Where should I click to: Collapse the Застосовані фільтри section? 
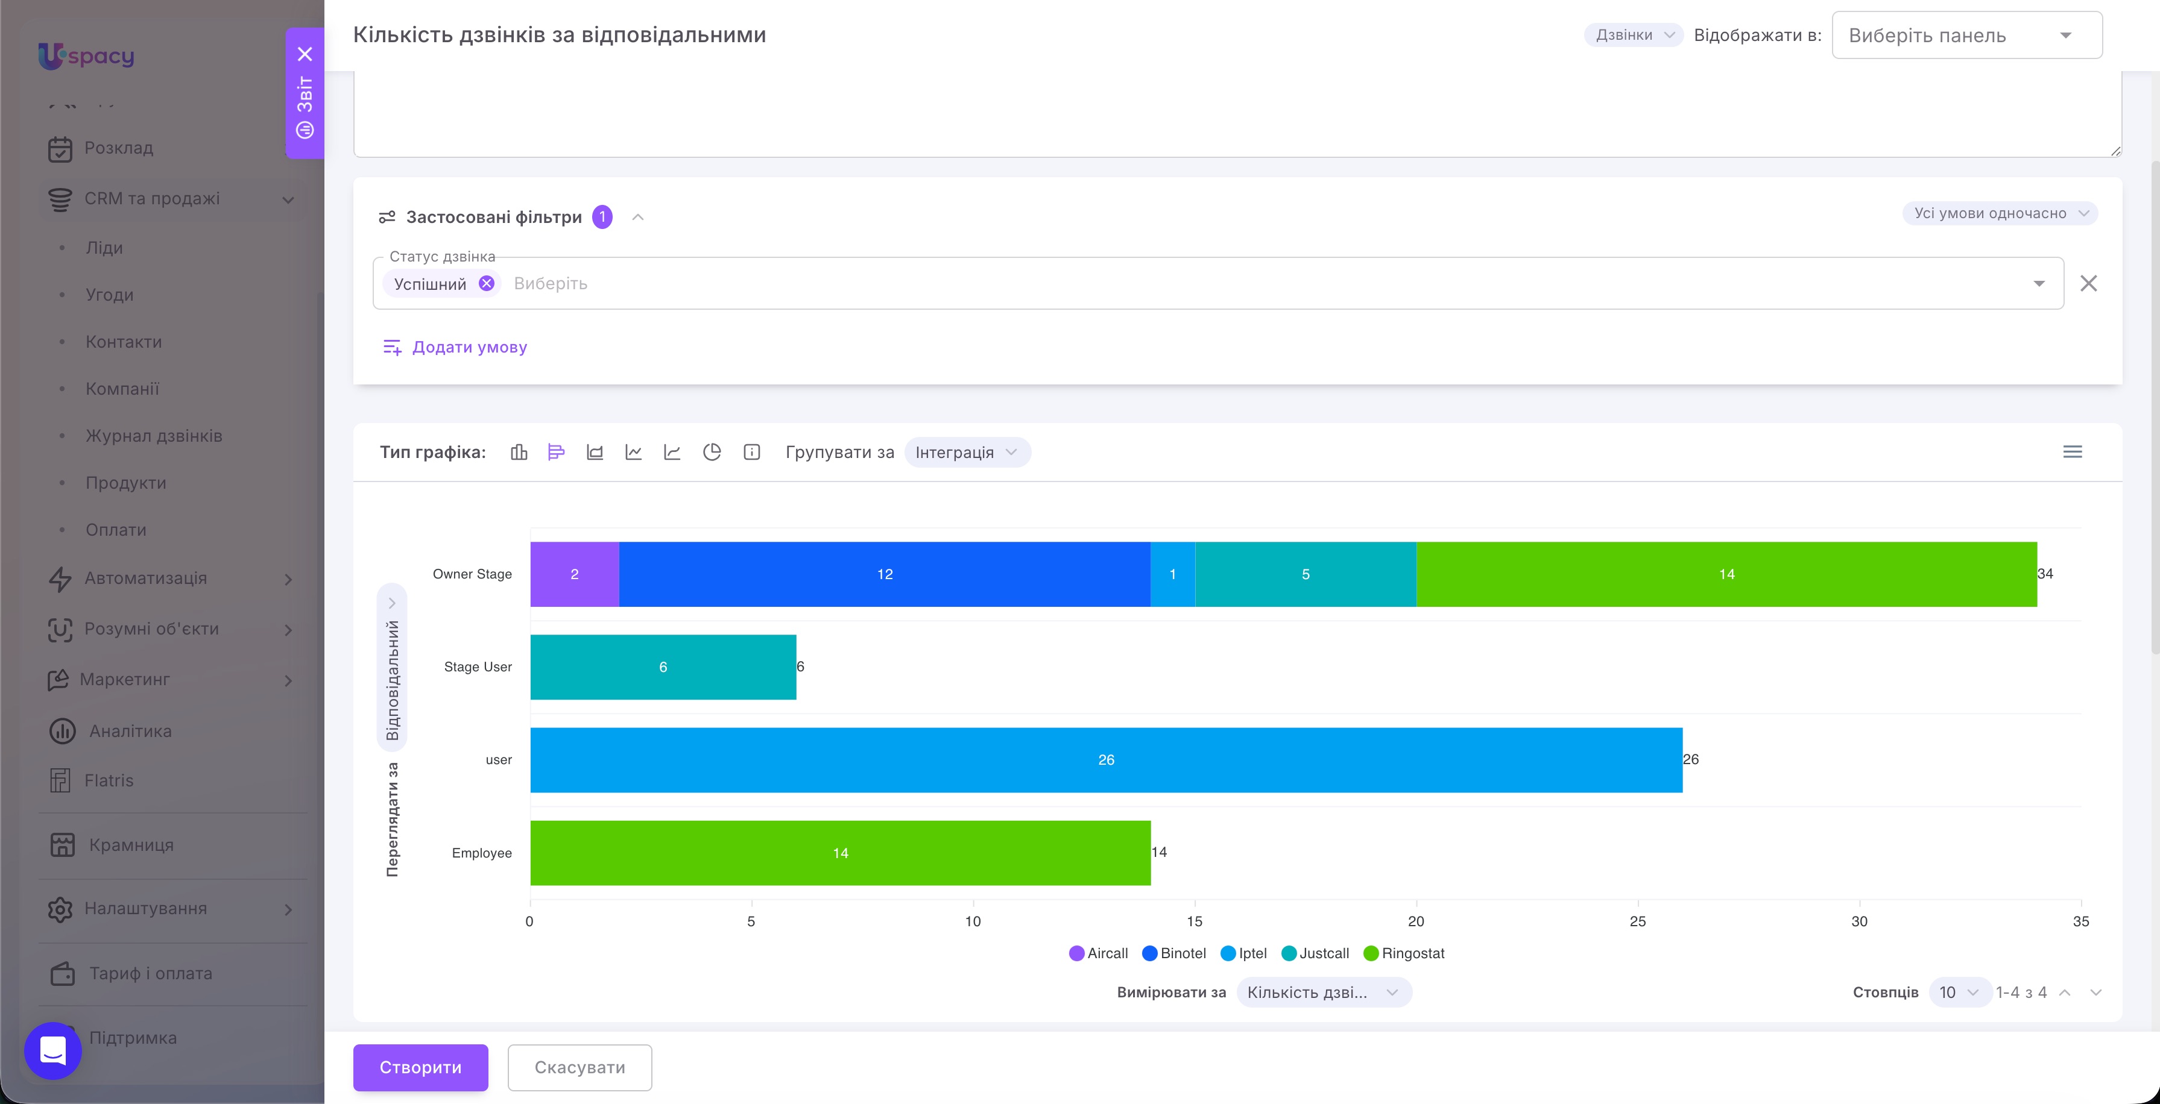(638, 217)
